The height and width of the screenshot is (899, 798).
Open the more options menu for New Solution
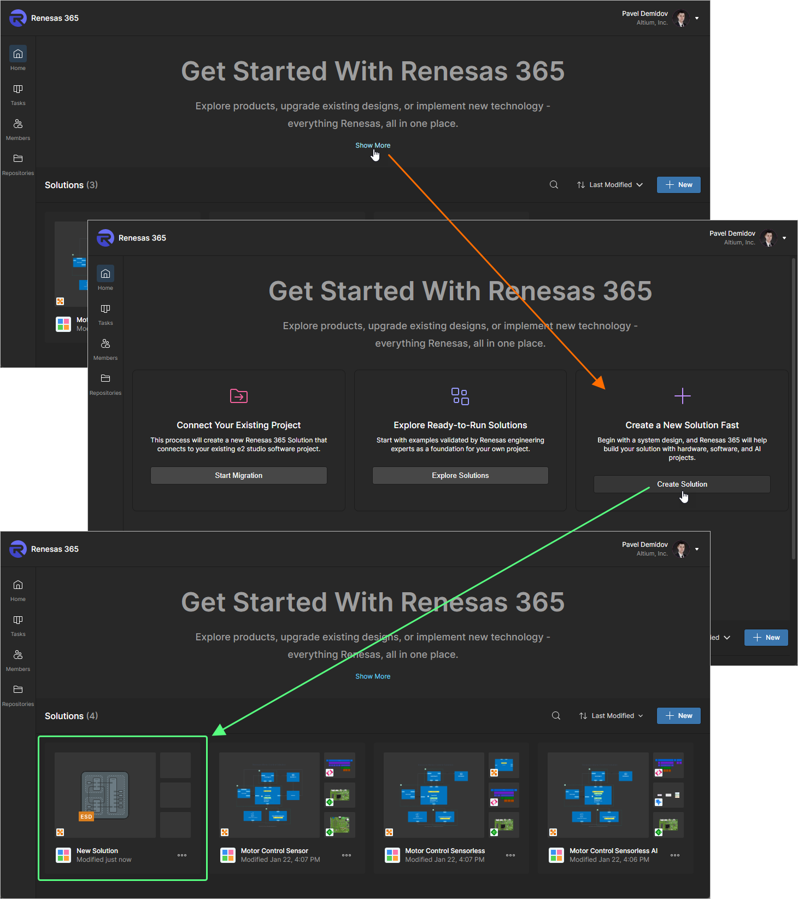coord(182,855)
